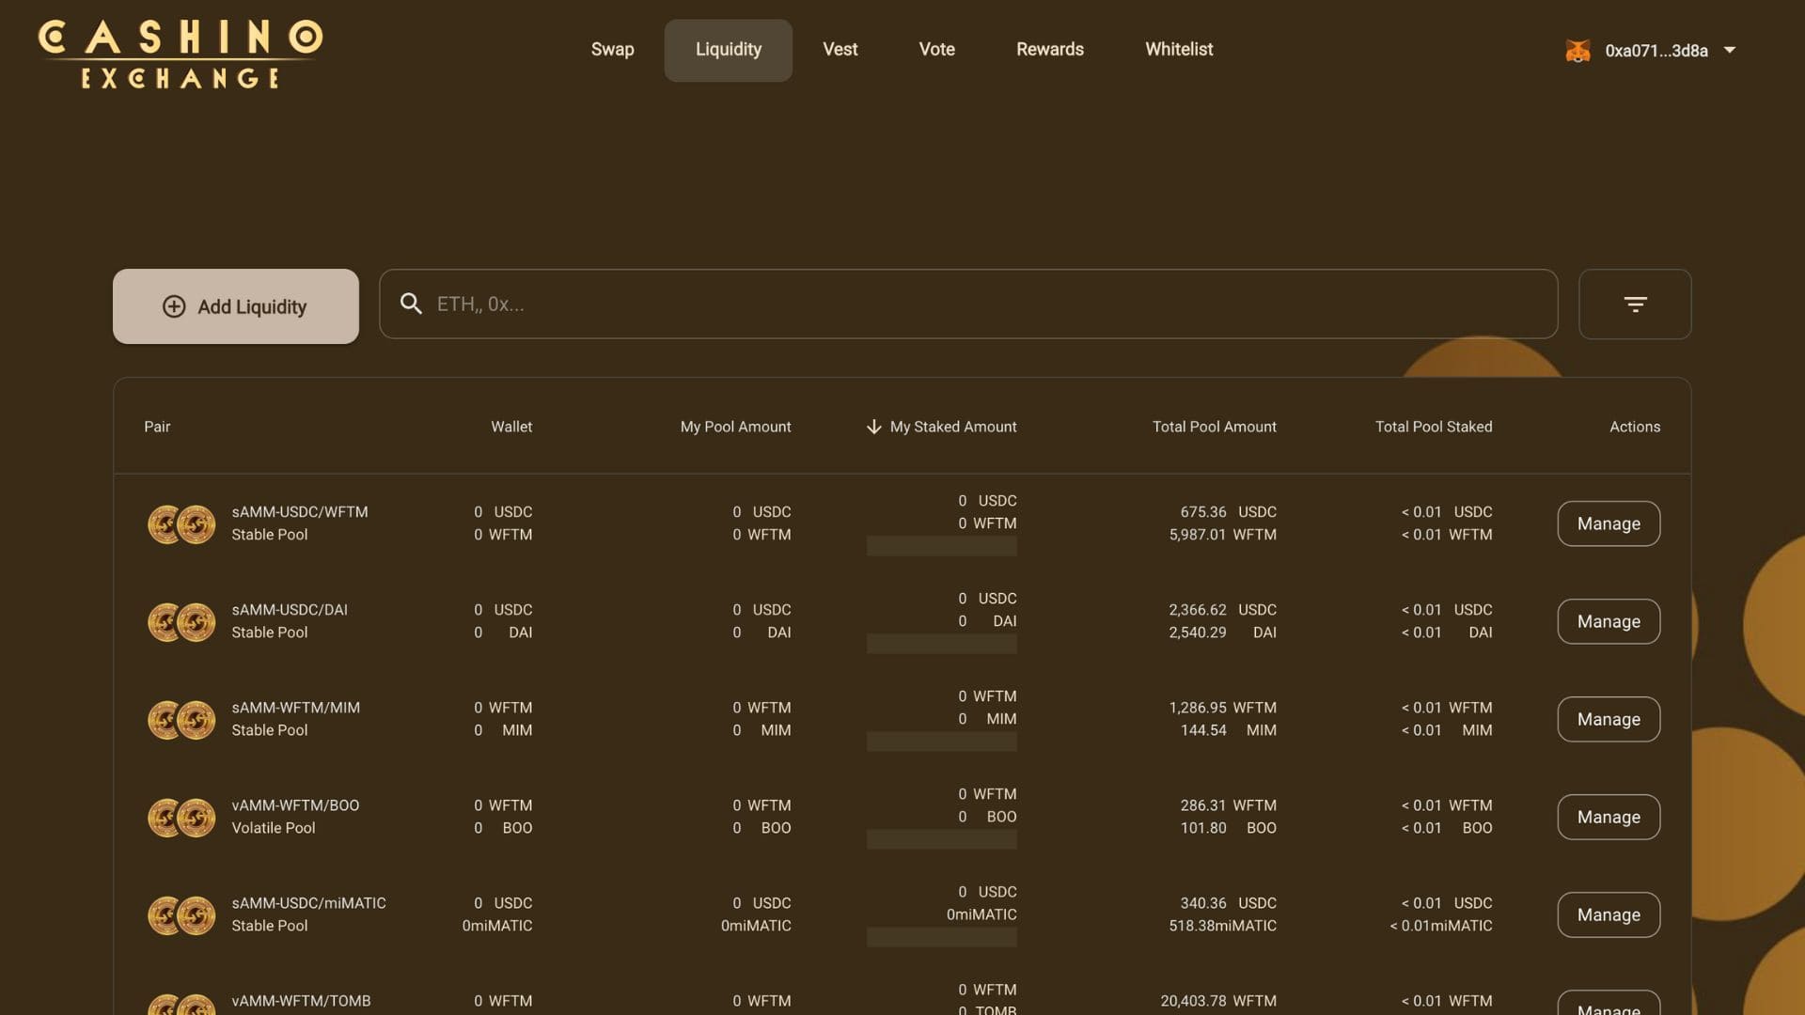1805x1015 pixels.
Task: Focus the ETH, 0x... search field
Action: point(968,304)
